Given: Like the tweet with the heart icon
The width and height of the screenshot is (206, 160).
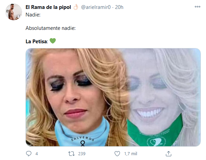Looking at the screenshot, I should 117,153.
